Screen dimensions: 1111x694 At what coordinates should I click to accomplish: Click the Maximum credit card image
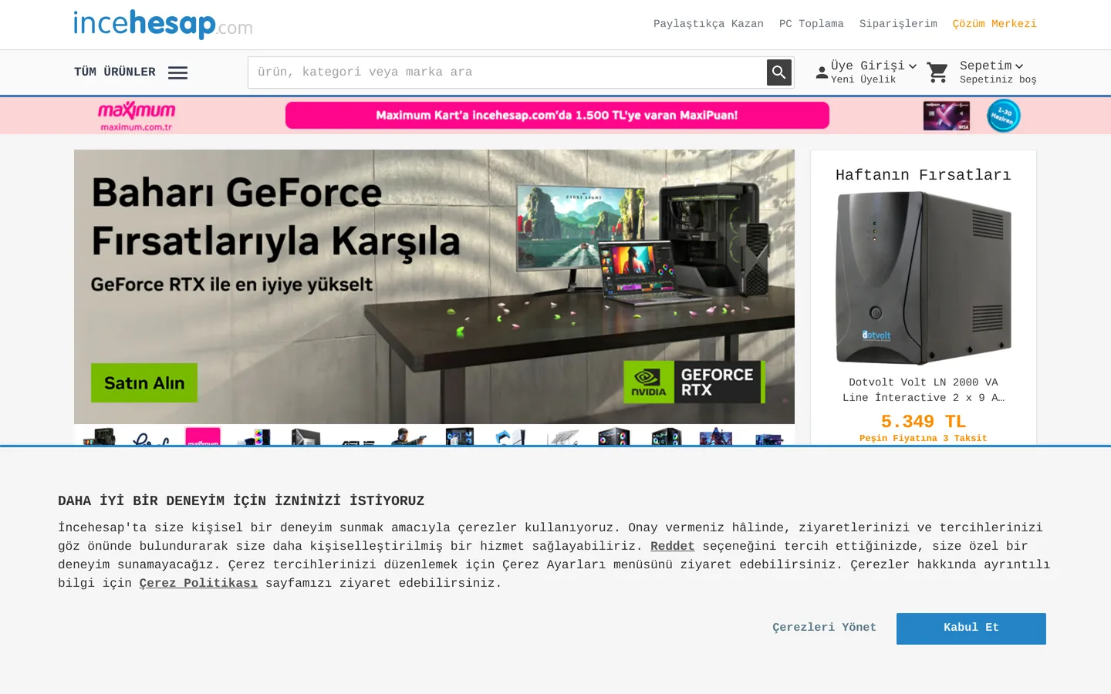click(x=947, y=116)
